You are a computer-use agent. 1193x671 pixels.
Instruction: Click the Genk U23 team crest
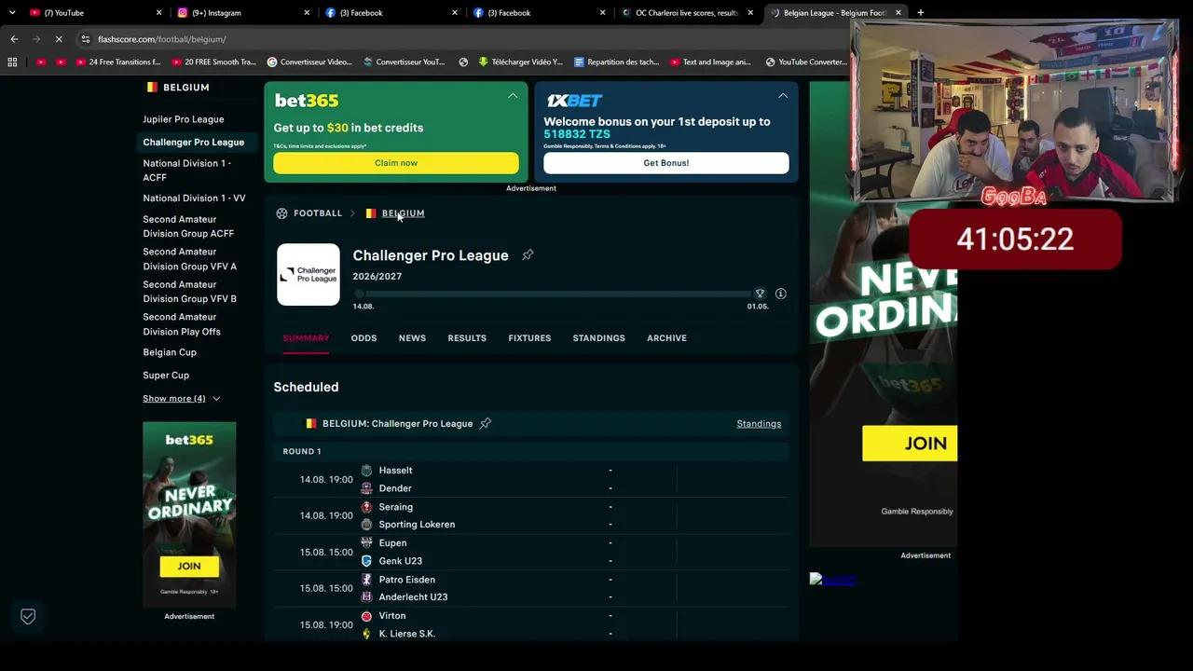click(366, 561)
